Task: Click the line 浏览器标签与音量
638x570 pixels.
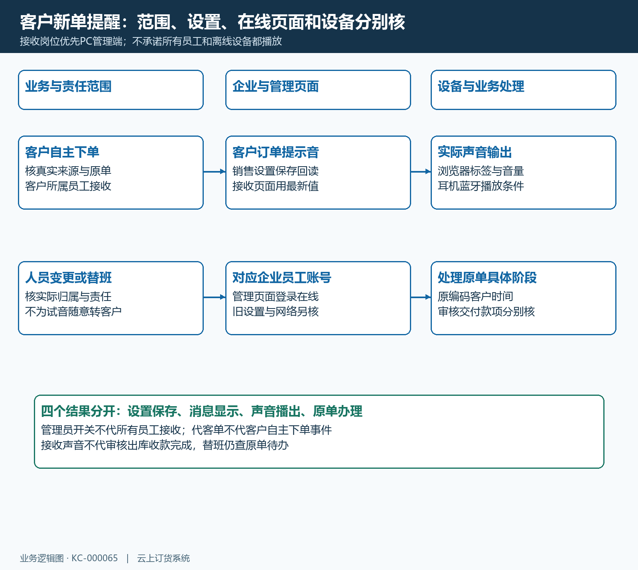Action: 481,171
